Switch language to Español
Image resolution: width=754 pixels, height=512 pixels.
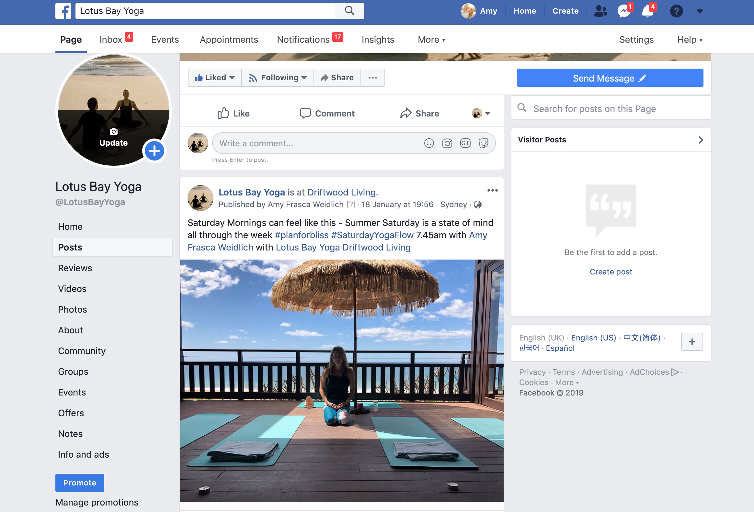560,348
